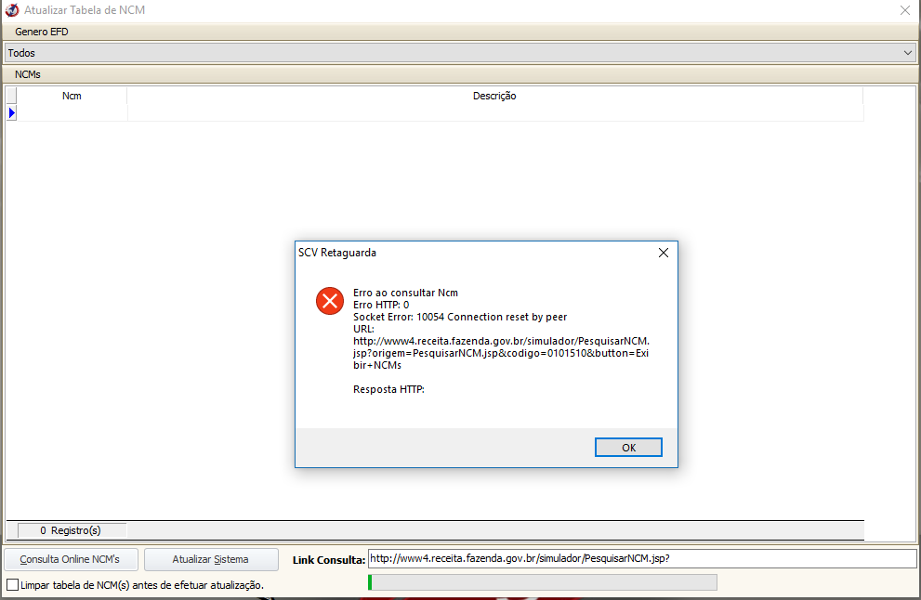Click the red error icon in dialog
Viewport: 921px width, 600px height.
pyautogui.click(x=330, y=301)
